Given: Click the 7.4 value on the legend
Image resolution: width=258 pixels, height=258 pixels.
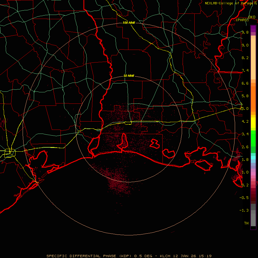Looking at the screenshot, I should [x=245, y=71].
